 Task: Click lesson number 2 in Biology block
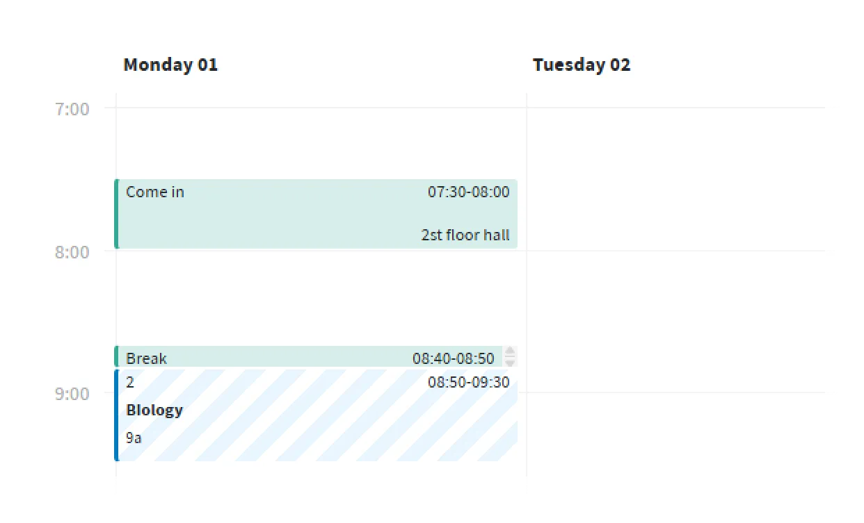point(130,383)
